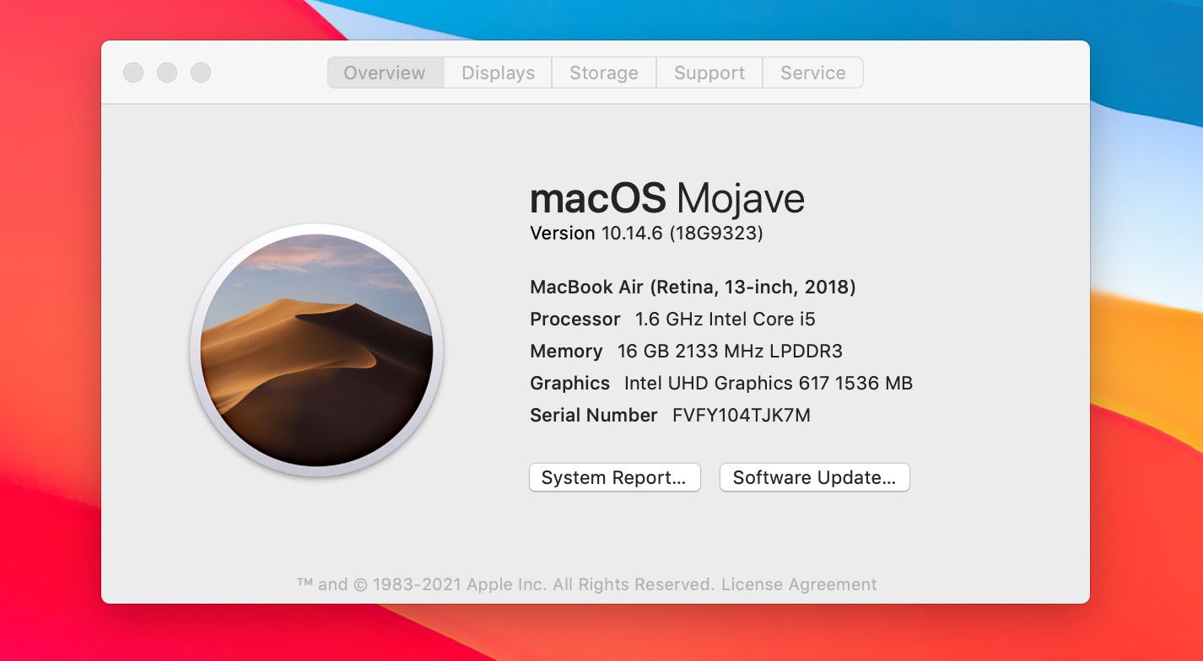Open the System Report button
The height and width of the screenshot is (661, 1203).
pyautogui.click(x=615, y=477)
